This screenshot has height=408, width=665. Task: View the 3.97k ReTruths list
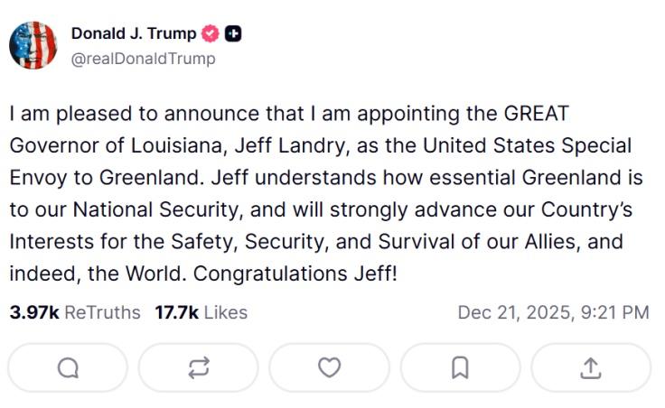[x=75, y=312]
